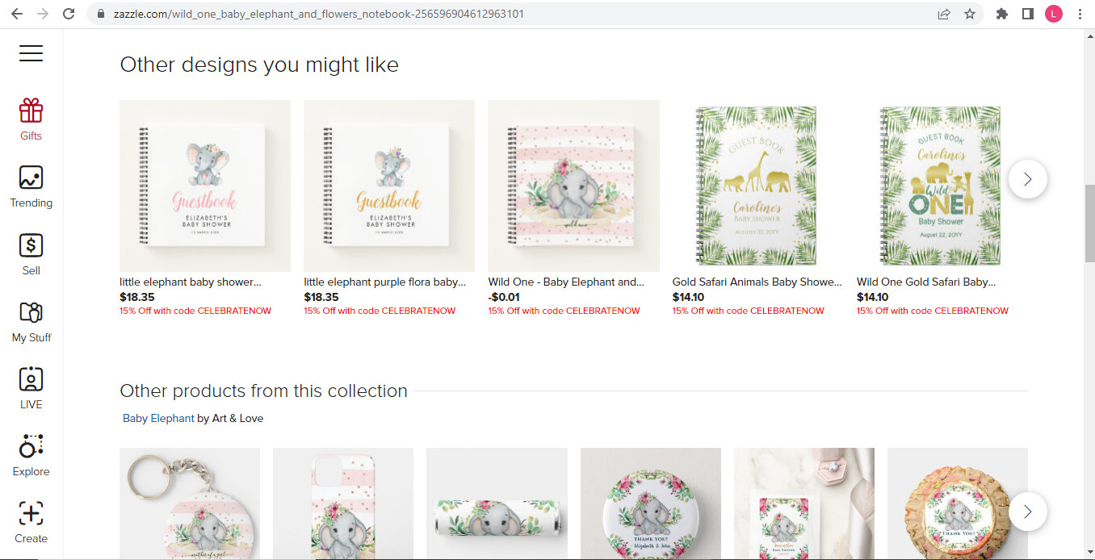The image size is (1095, 560).
Task: Open the Sell sidebar icon
Action: coord(31,254)
